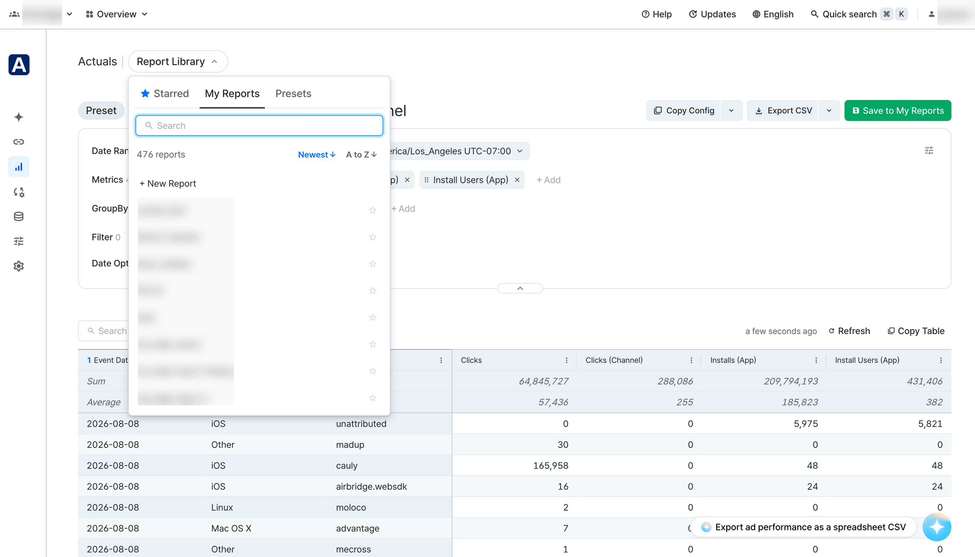The height and width of the screenshot is (557, 975).
Task: Open the Overview dropdown
Action: click(117, 14)
